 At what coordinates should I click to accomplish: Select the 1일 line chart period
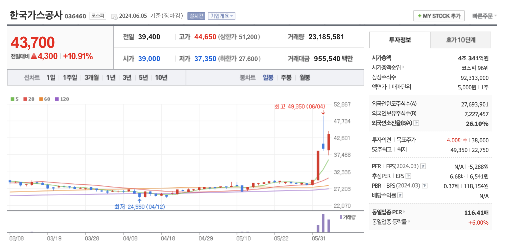(51, 77)
